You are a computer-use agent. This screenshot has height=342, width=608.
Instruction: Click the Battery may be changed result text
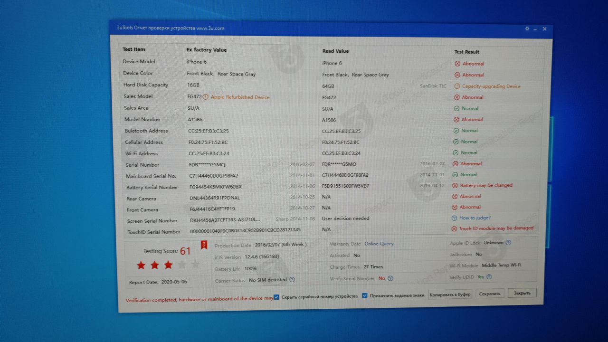[x=486, y=186]
